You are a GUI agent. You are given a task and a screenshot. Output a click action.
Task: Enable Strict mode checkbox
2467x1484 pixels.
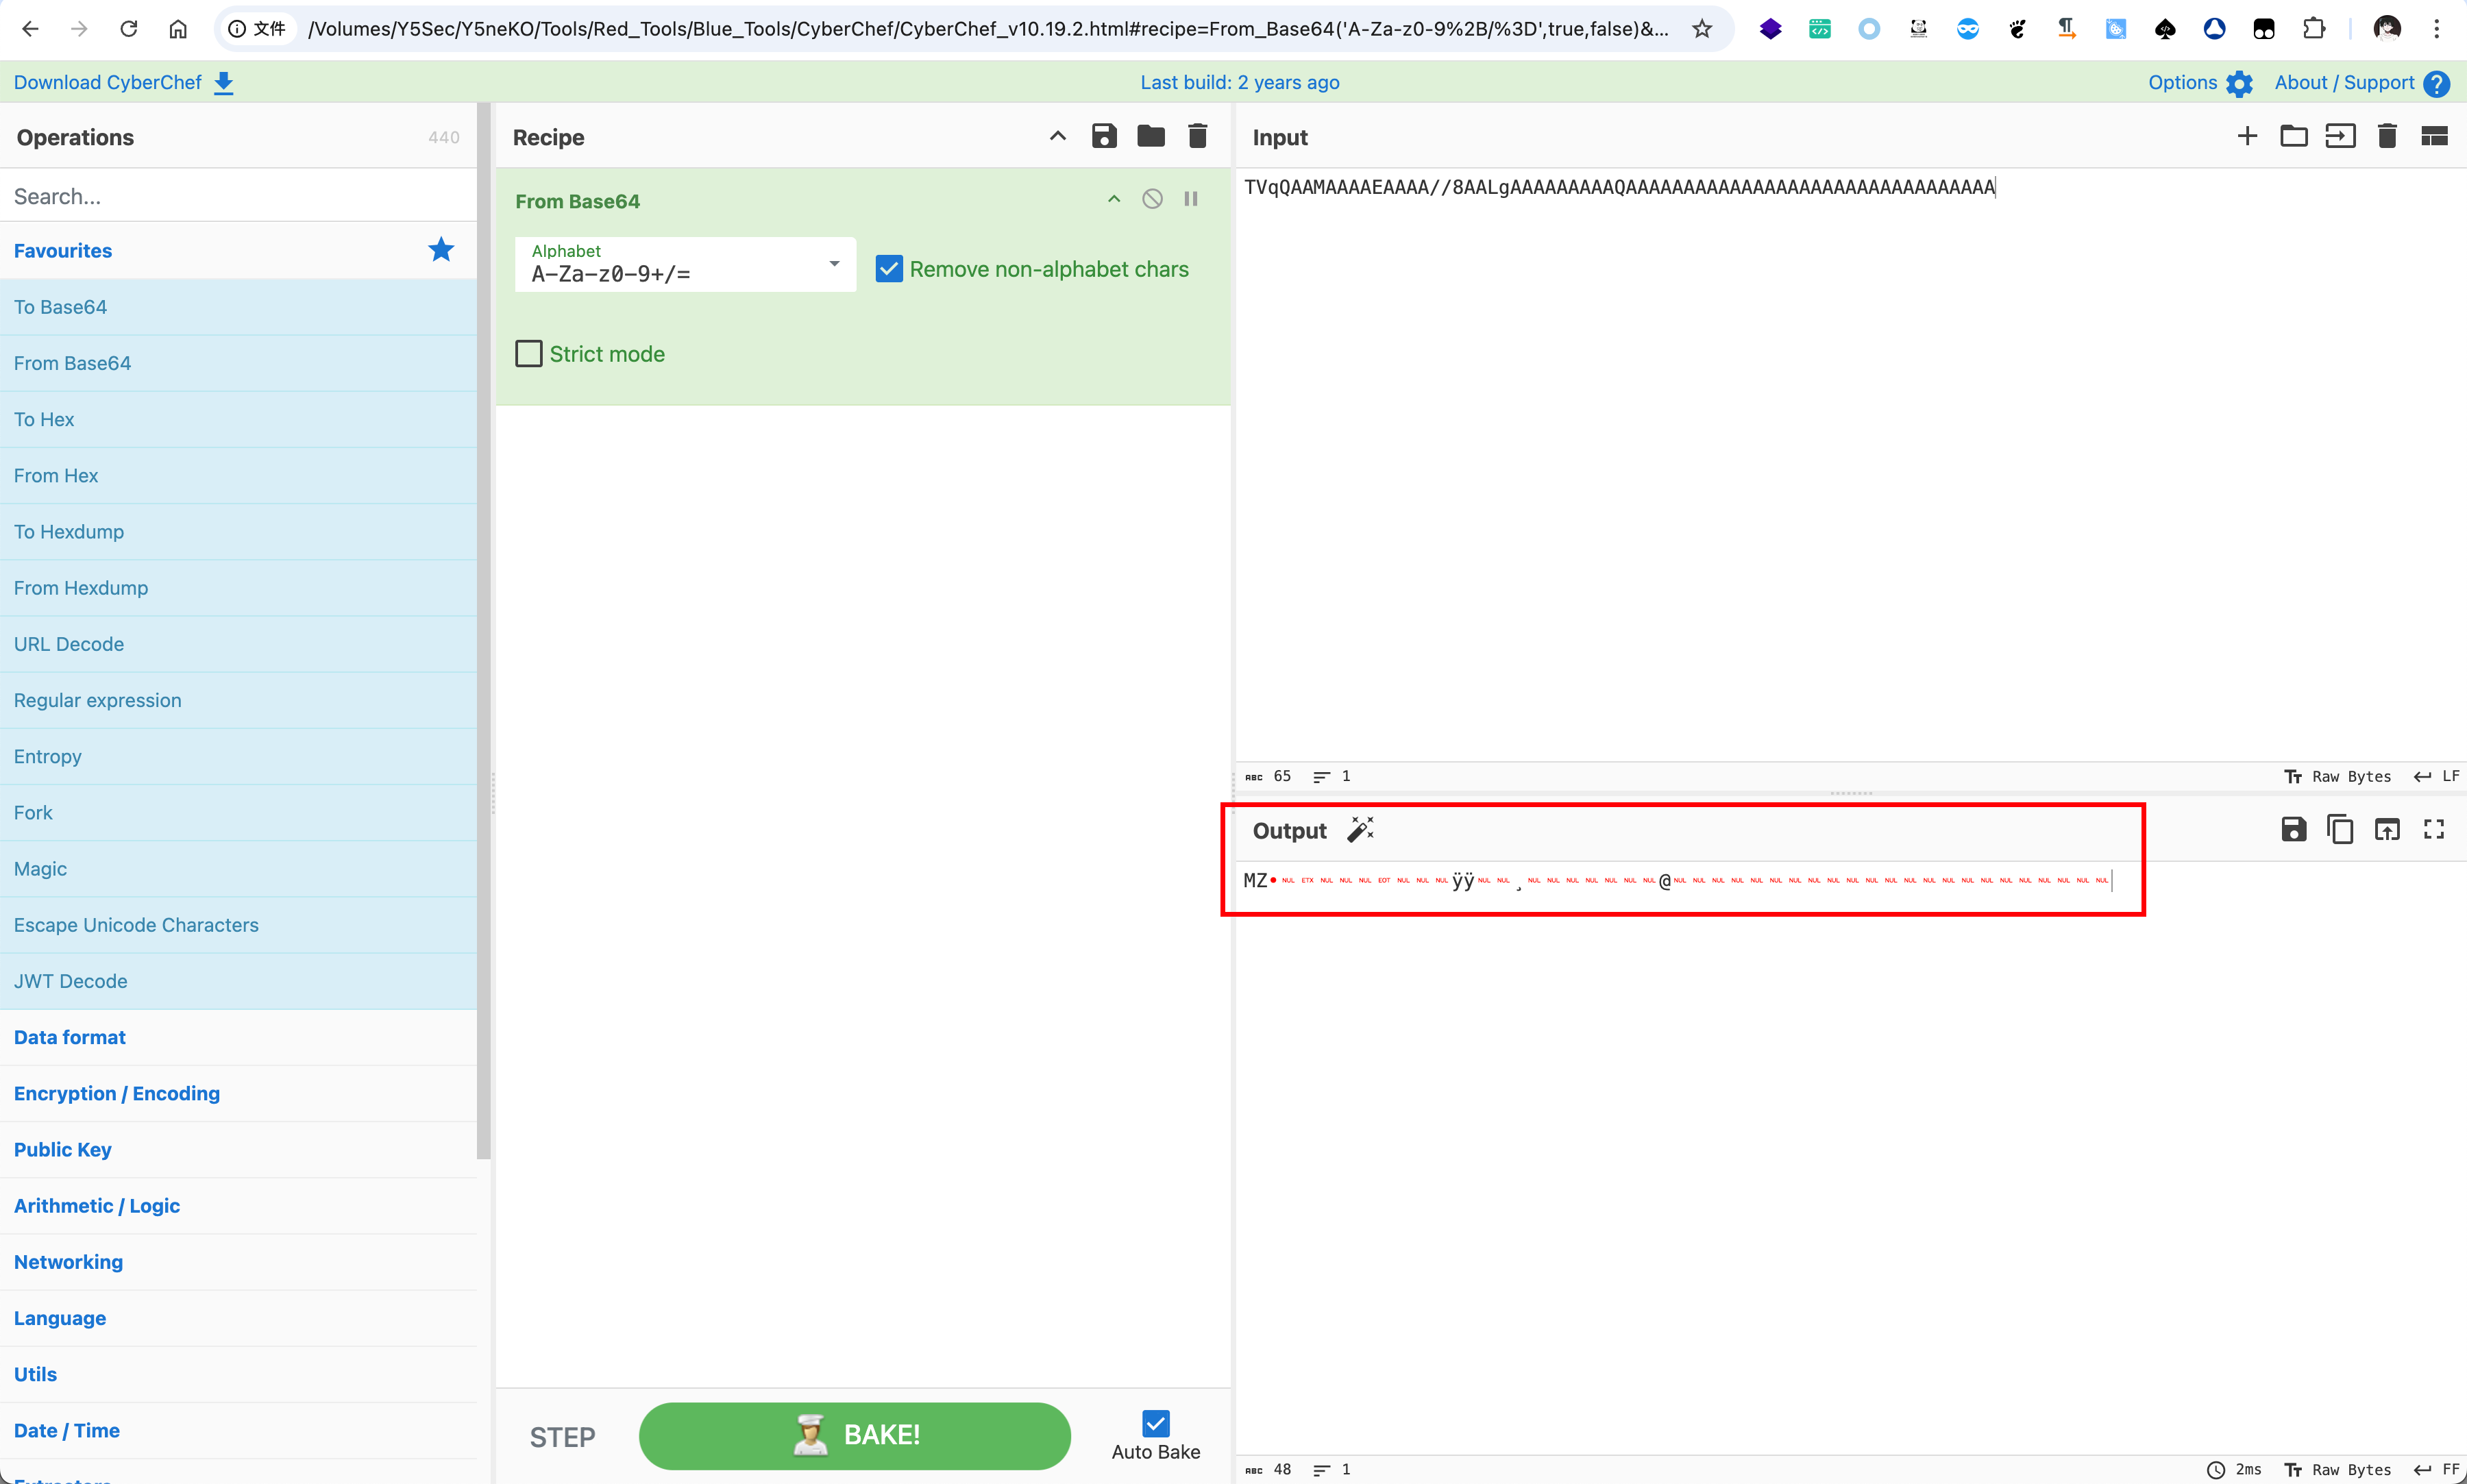(529, 354)
